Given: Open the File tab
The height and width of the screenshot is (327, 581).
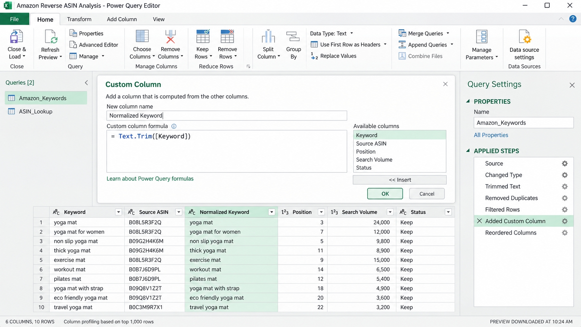Looking at the screenshot, I should point(14,19).
